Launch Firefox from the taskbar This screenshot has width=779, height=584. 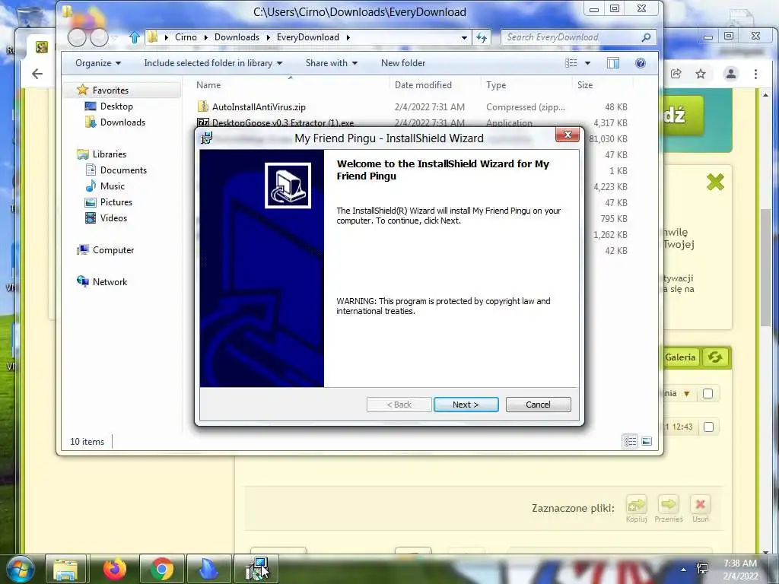point(115,569)
